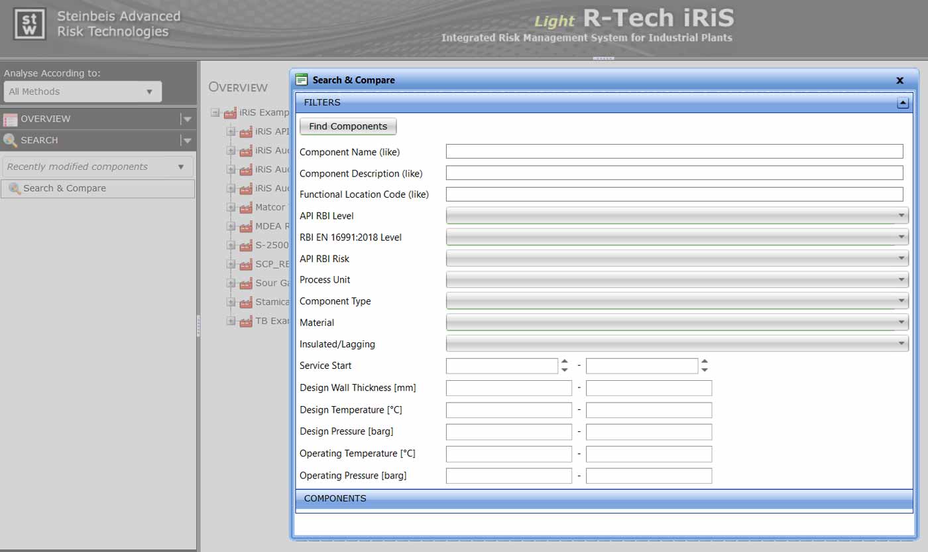Click the Functional Location Code field
Viewport: 928px width, 552px height.
tap(674, 194)
